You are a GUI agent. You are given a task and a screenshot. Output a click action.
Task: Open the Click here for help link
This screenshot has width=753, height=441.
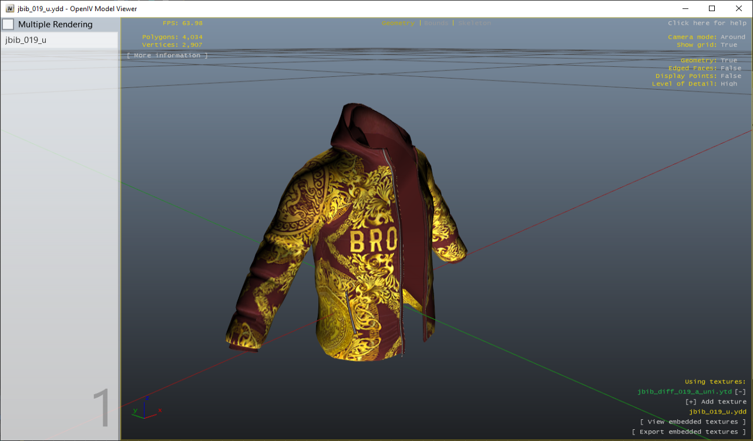707,22
